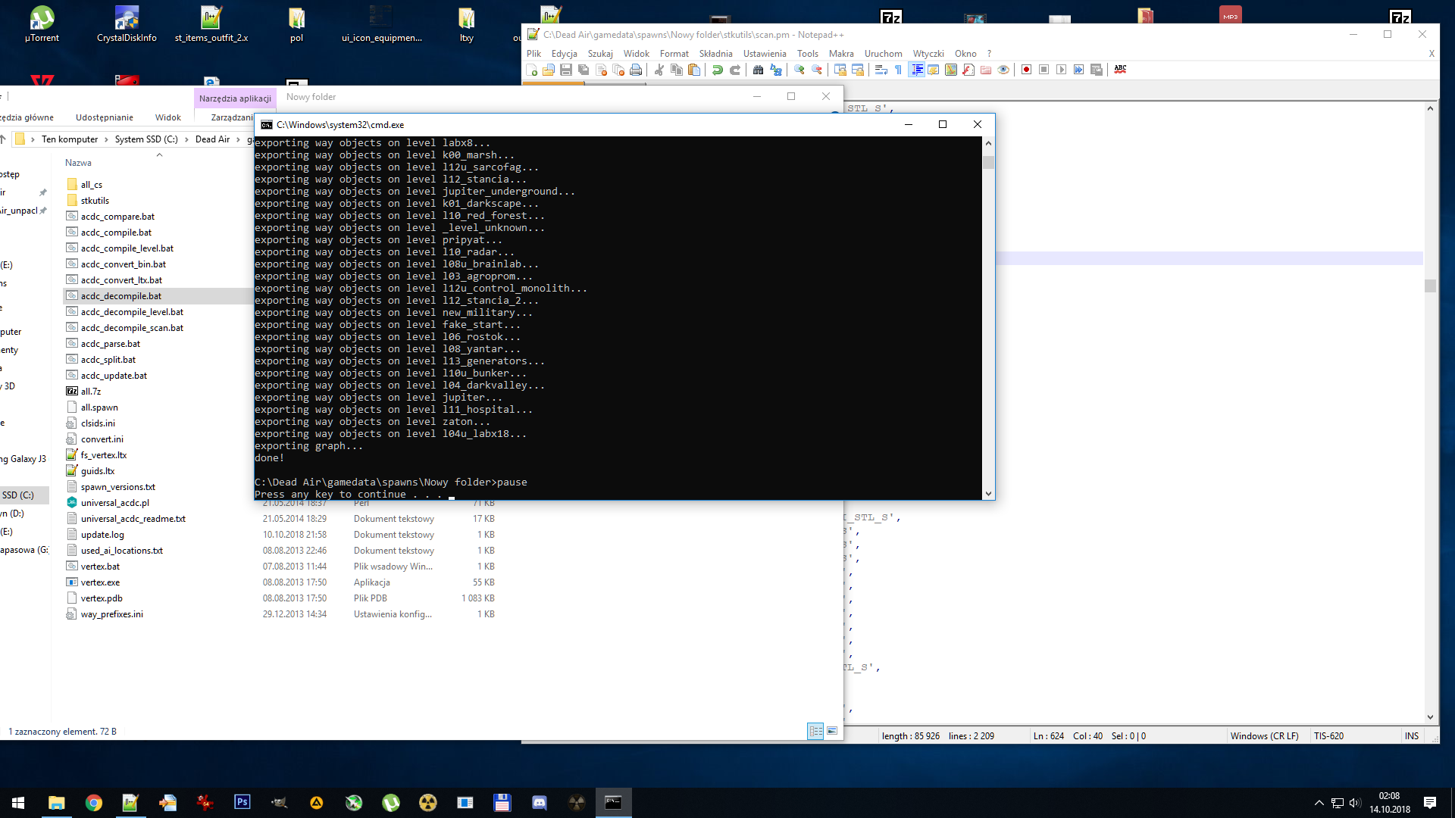Click the Spell Check ABC icon

1120,70
